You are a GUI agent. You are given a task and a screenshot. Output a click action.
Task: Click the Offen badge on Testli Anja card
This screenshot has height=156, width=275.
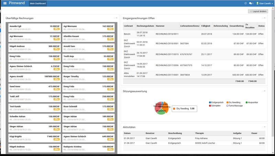click(x=110, y=59)
